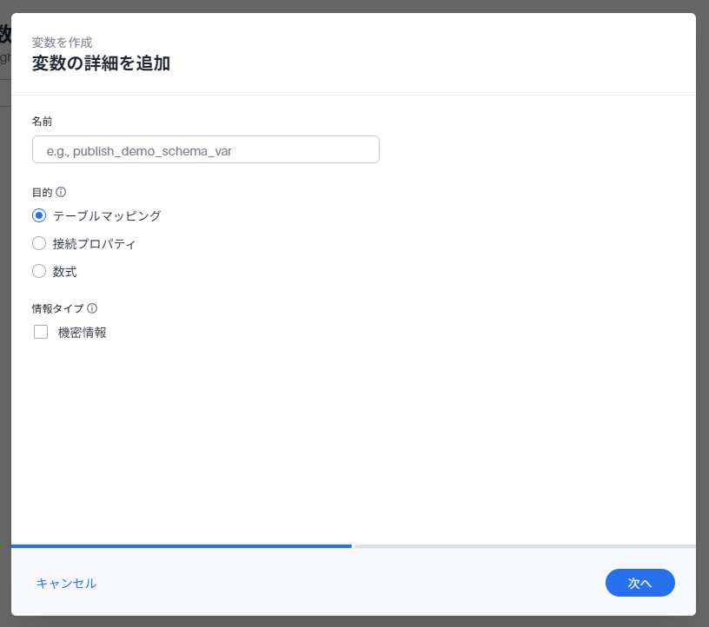The width and height of the screenshot is (709, 627).
Task: Click the info icon next to 目的
Action: point(61,192)
